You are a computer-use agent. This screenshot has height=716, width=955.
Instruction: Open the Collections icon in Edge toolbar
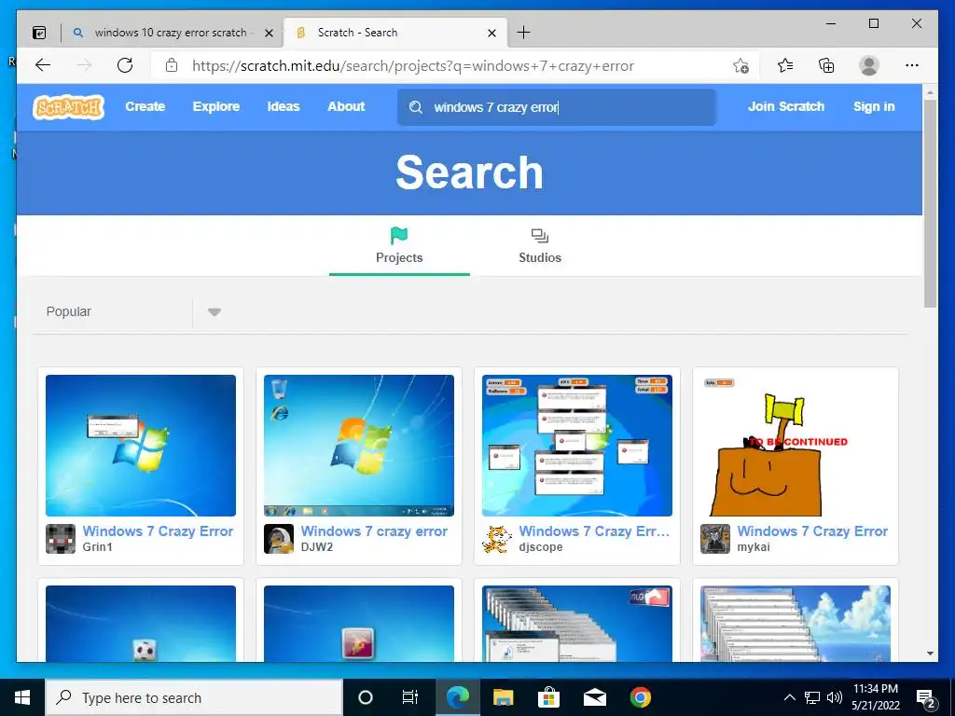coord(826,65)
